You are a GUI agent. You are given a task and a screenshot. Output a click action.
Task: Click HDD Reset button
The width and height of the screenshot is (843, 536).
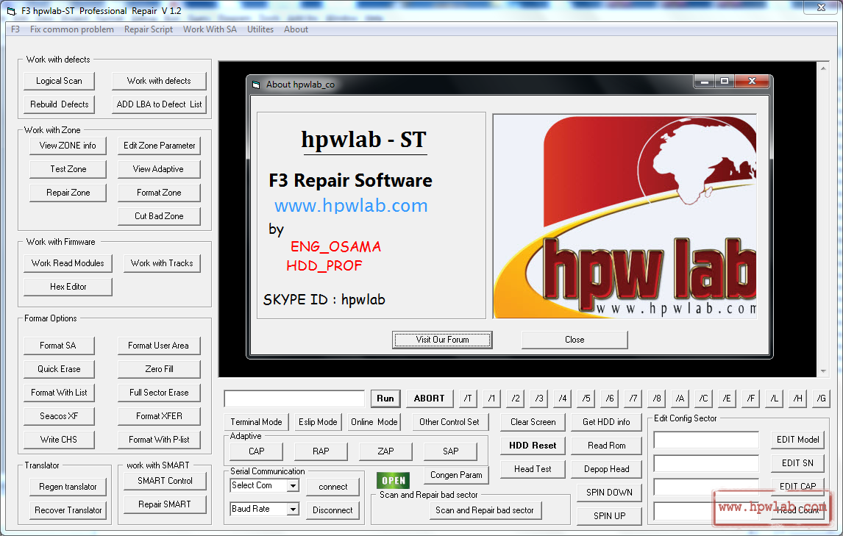533,446
